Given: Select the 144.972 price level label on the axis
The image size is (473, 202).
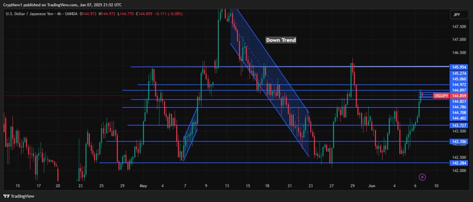Looking at the screenshot, I should (460, 84).
